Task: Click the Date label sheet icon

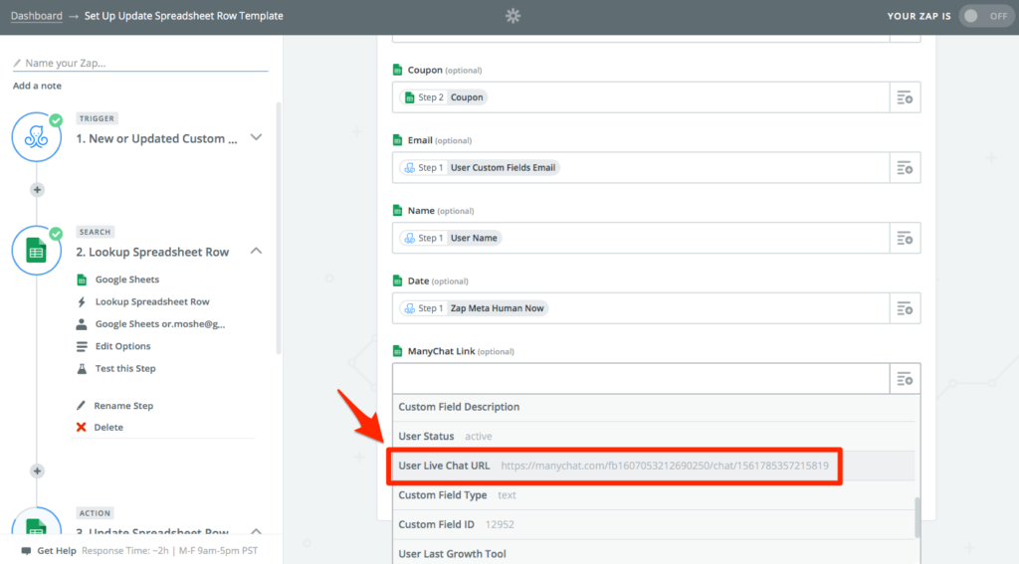Action: [398, 281]
